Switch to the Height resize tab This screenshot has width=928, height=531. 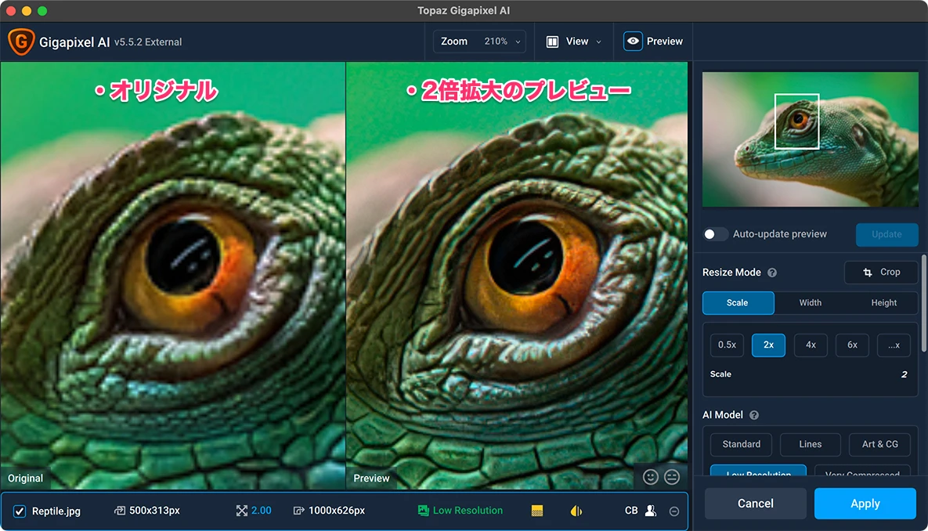883,303
